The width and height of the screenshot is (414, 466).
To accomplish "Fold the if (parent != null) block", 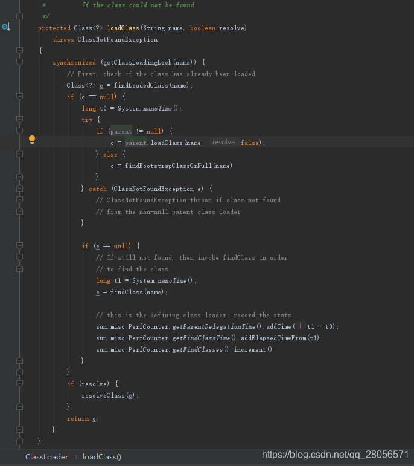I will coord(19,131).
